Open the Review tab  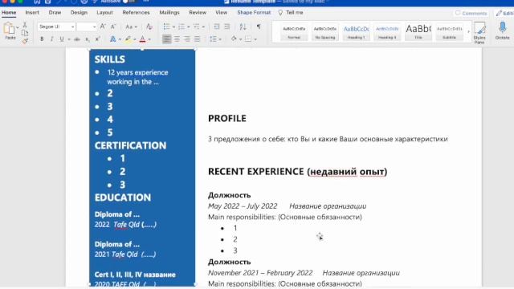coord(198,13)
